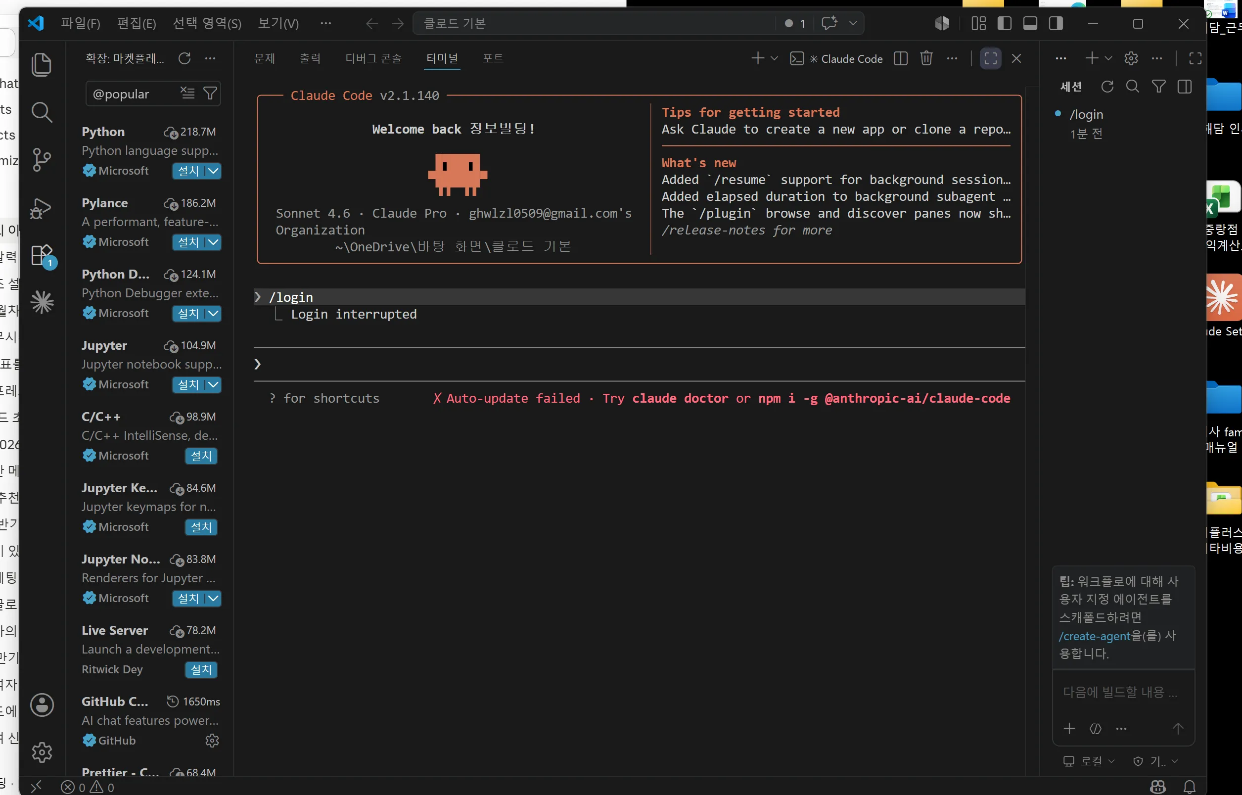Open the customize layout button
1242x795 pixels.
coord(978,24)
